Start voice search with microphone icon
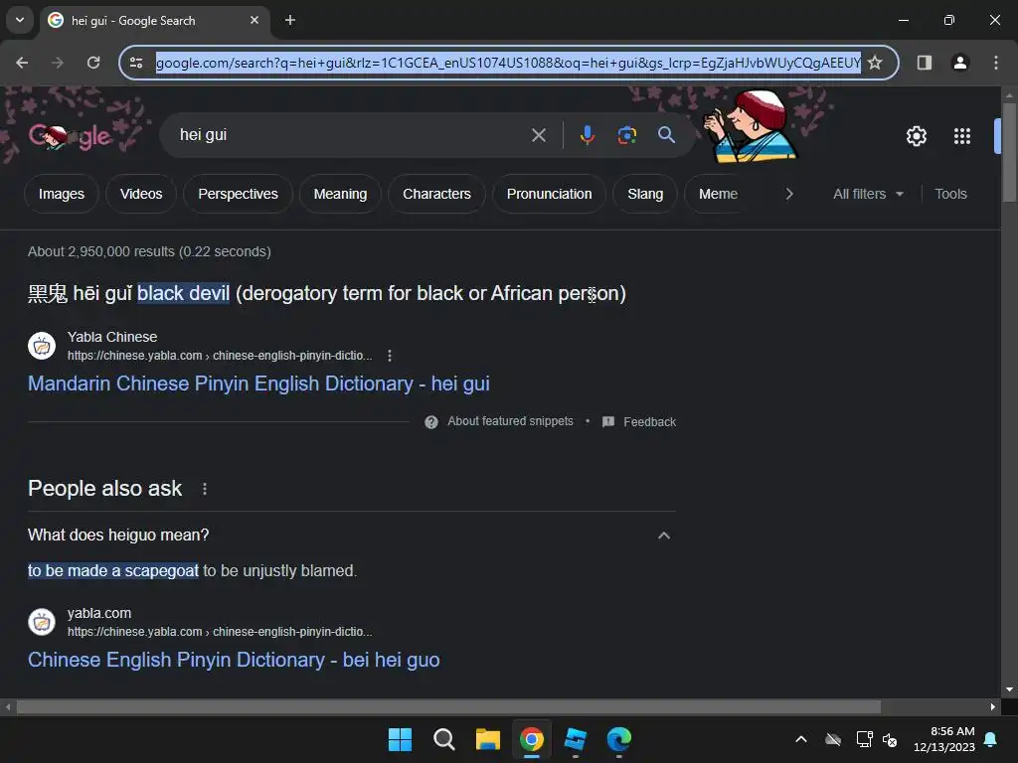Viewport: 1018px width, 763px height. pyautogui.click(x=587, y=135)
